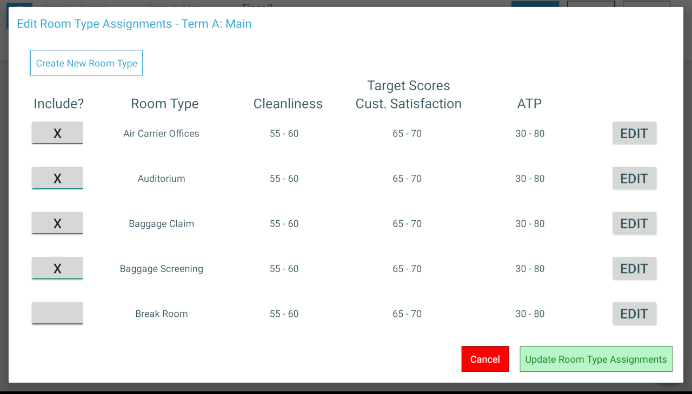This screenshot has width=692, height=394.
Task: Click the Cleanliness column header
Action: pos(288,104)
